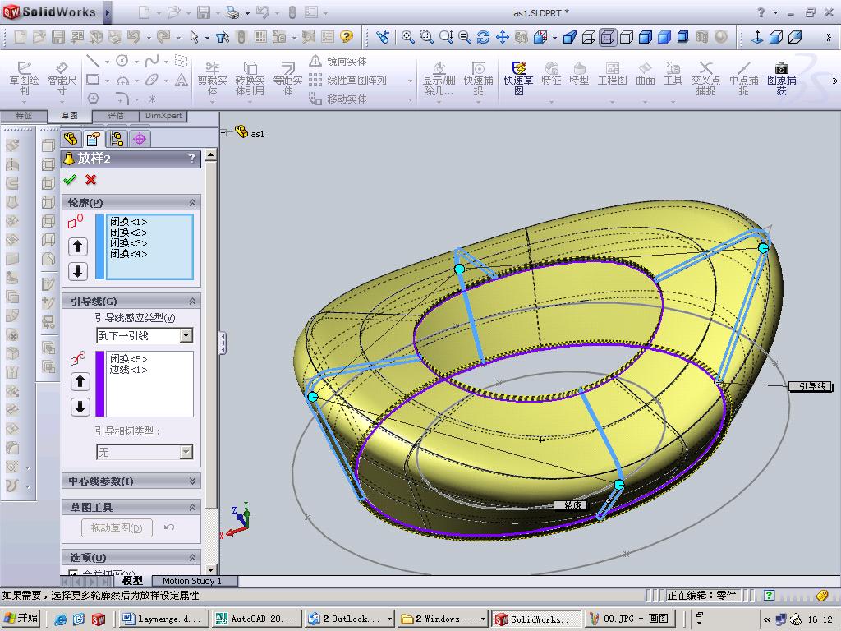The image size is (841, 631).
Task: Click the 轮廓 callout label in viewport
Action: [x=571, y=505]
